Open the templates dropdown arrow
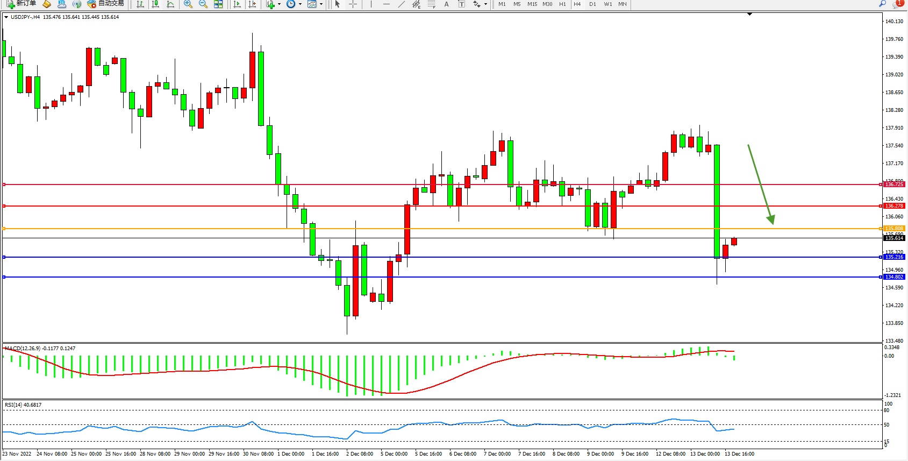Image resolution: width=908 pixels, height=461 pixels. 321,4
